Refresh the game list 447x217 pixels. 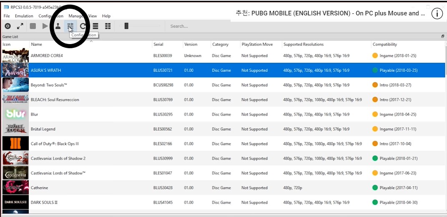[x=83, y=26]
